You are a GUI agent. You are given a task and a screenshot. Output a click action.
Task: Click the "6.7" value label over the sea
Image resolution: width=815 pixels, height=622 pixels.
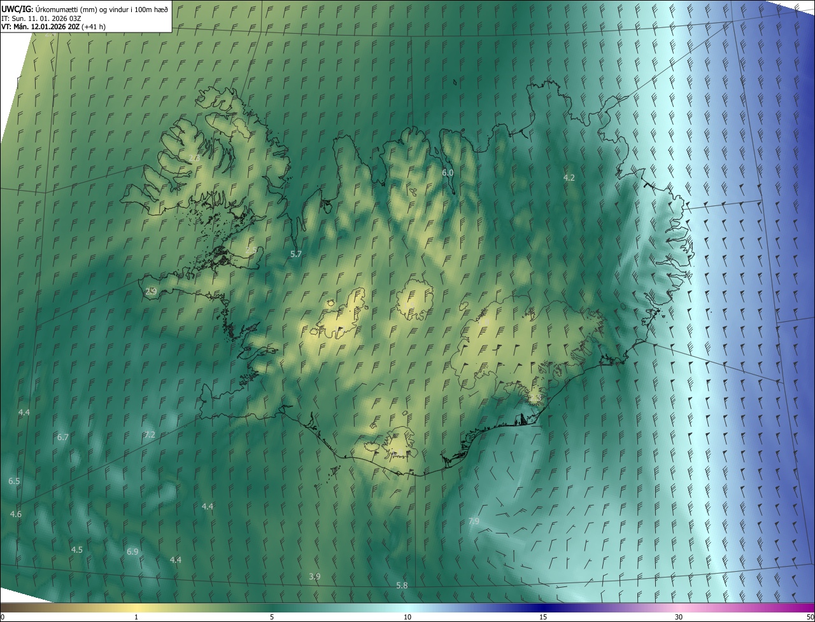[62, 437]
